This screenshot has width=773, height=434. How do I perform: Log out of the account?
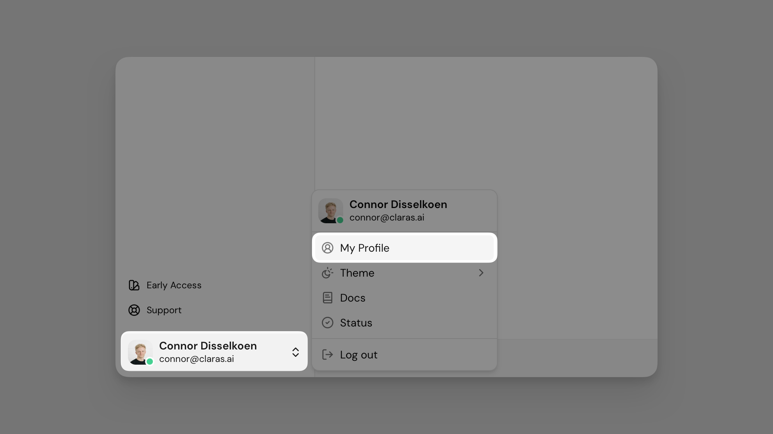[x=359, y=355]
